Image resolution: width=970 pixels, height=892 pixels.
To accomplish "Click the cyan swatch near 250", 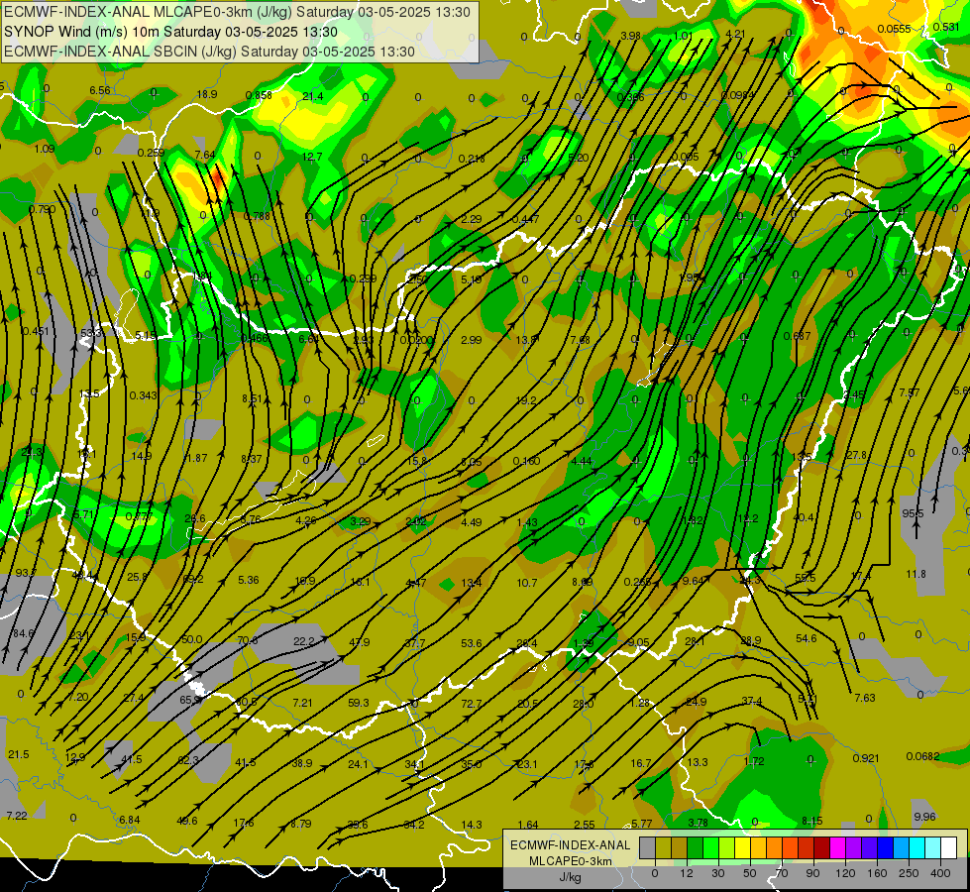I will click(917, 848).
